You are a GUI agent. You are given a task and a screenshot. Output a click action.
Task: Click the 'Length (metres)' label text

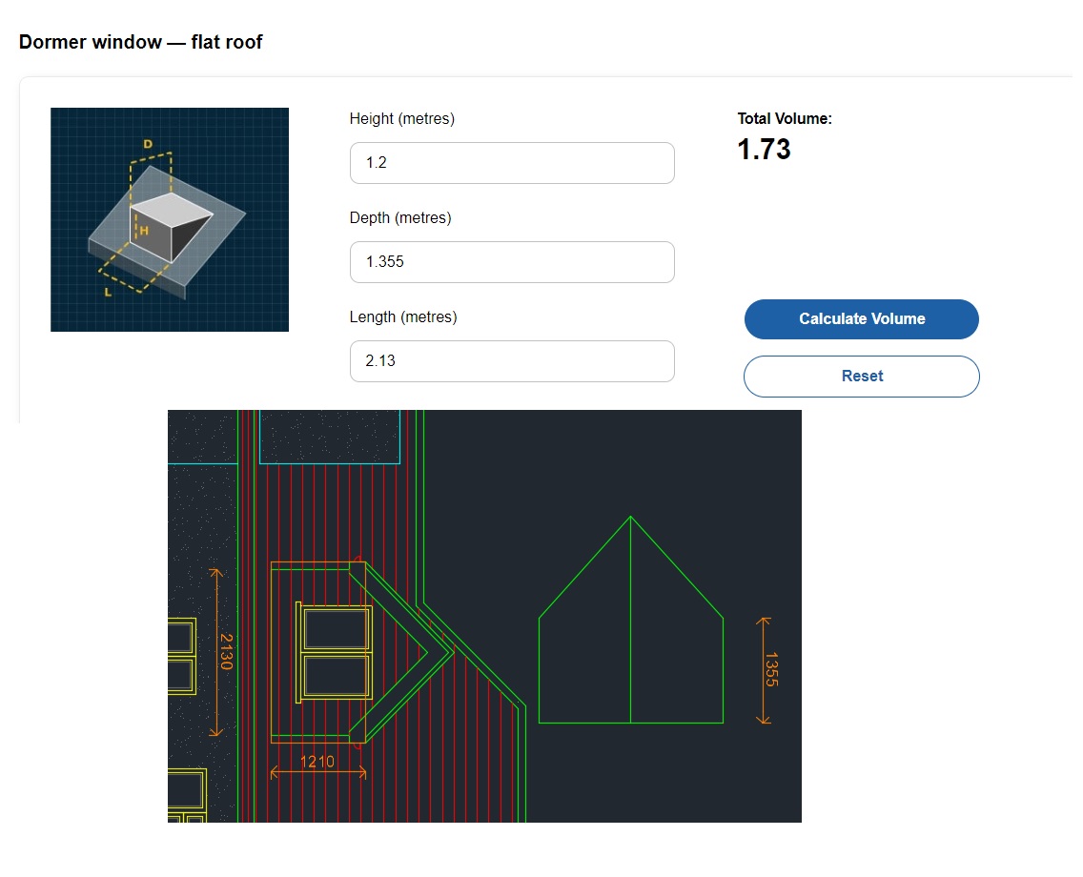click(x=402, y=317)
